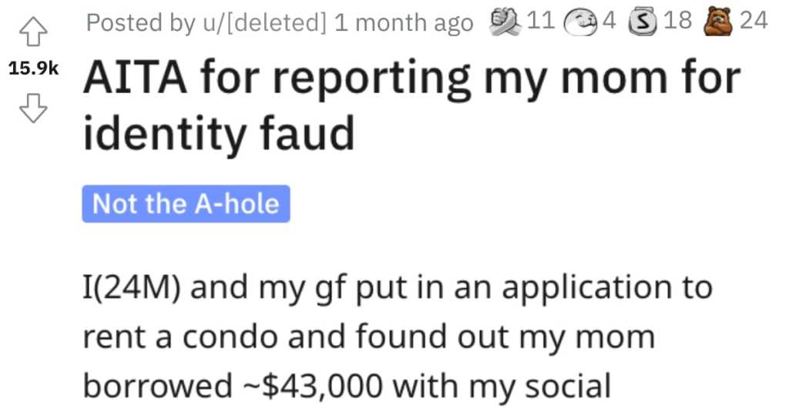
Task: Upvote the AITA post
Action: [x=33, y=32]
